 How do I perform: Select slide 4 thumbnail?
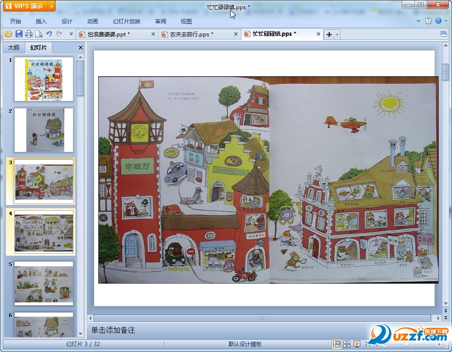44,232
